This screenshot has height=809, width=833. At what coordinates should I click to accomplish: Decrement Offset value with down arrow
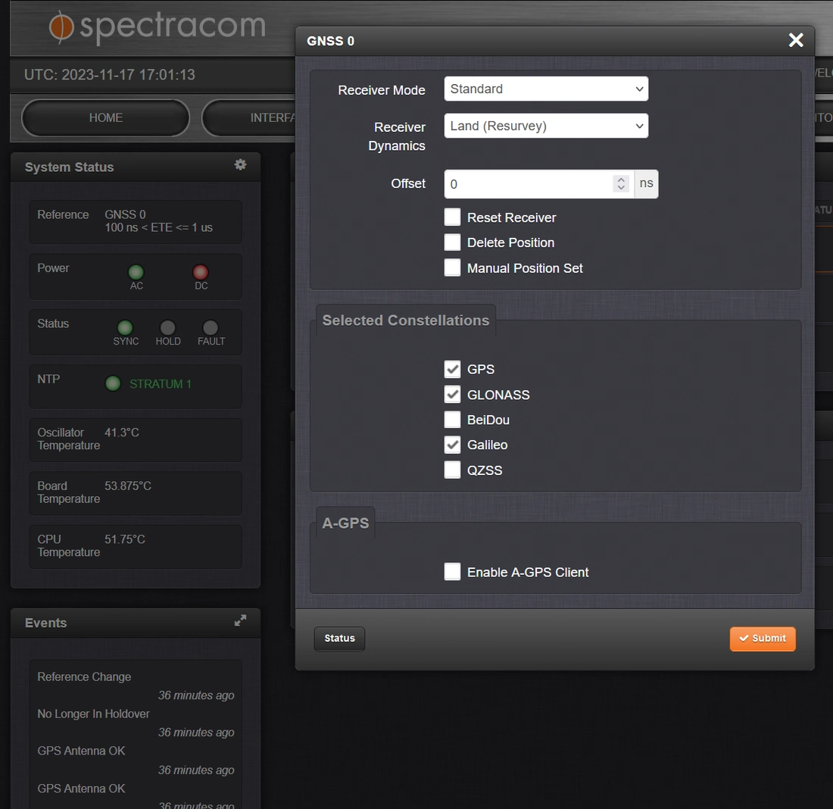coord(620,188)
